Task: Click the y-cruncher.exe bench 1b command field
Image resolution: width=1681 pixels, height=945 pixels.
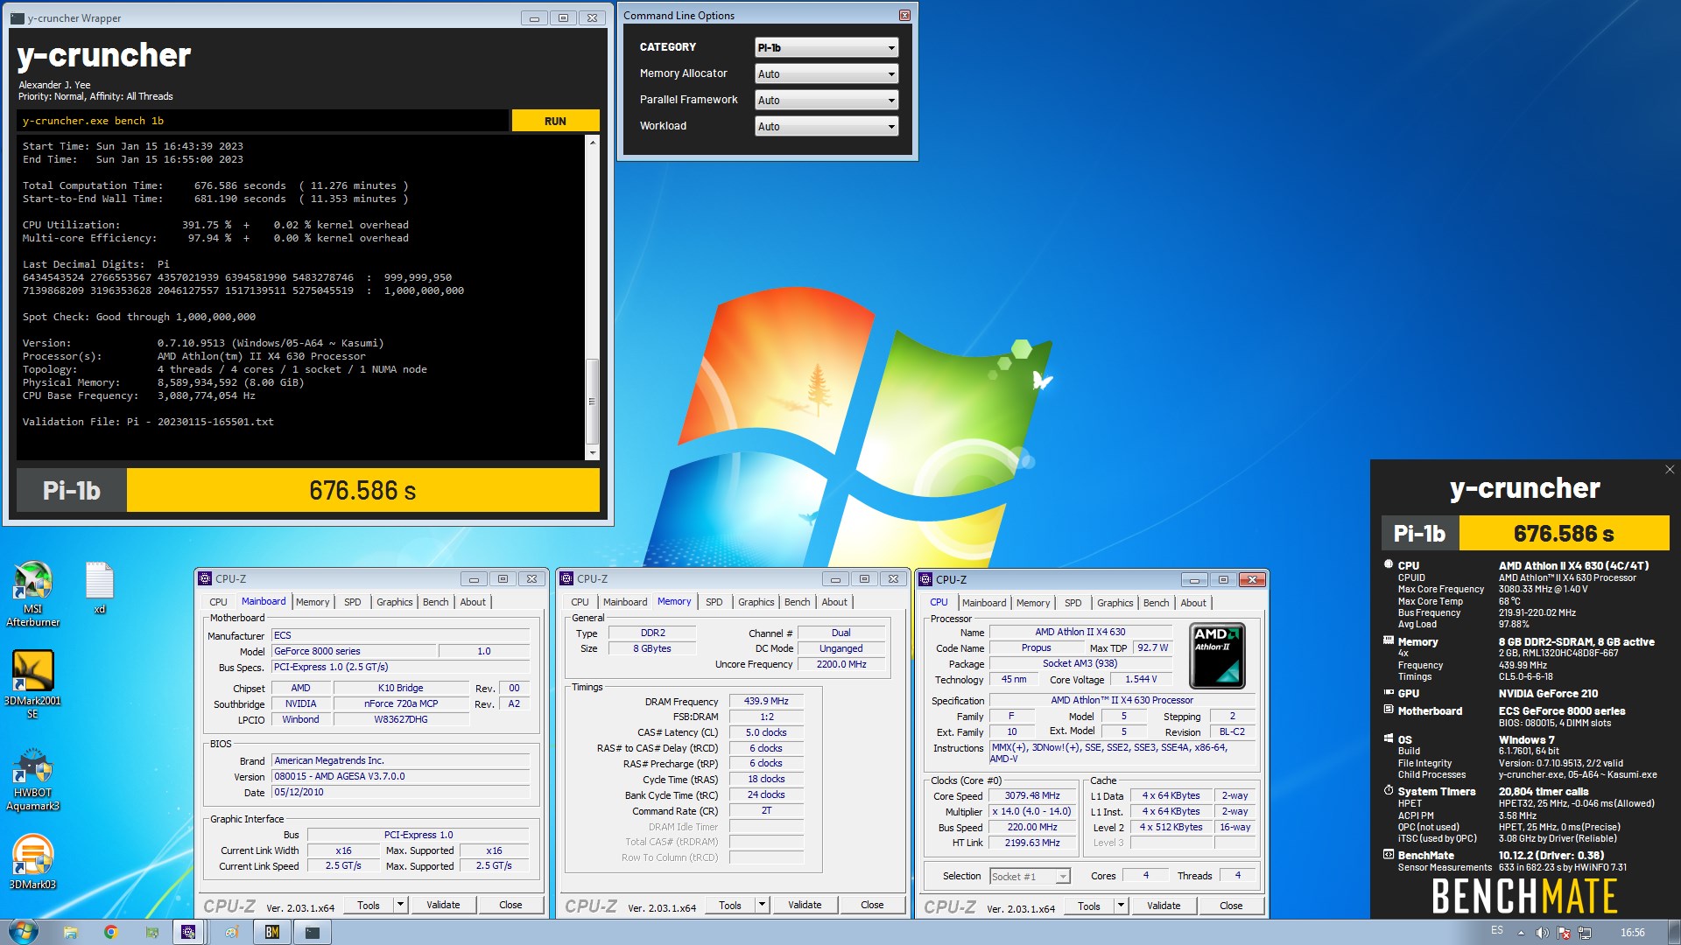Action: [263, 121]
